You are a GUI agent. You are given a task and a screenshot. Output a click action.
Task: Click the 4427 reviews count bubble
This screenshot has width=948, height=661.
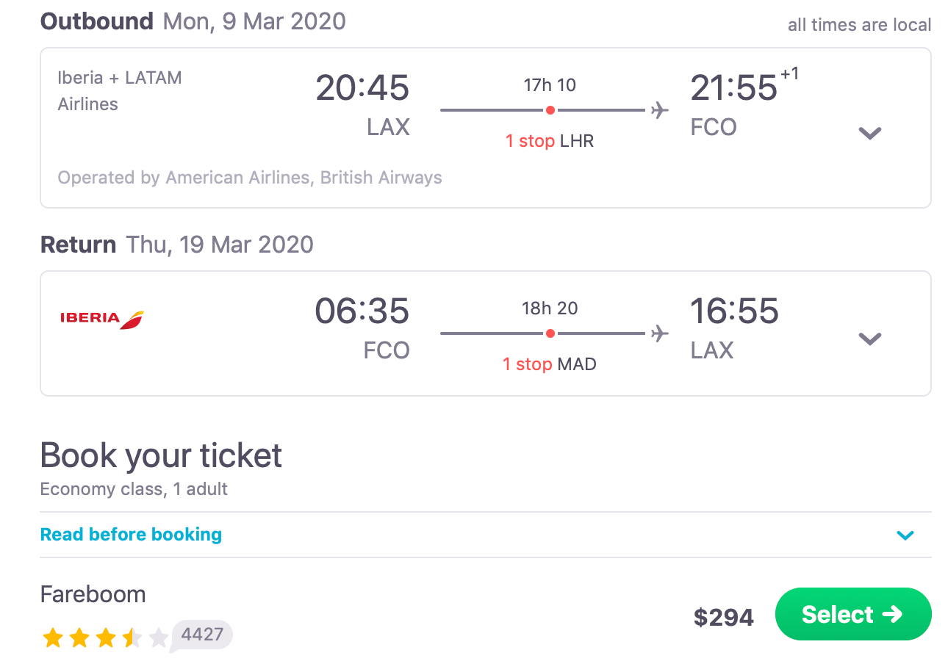203,634
